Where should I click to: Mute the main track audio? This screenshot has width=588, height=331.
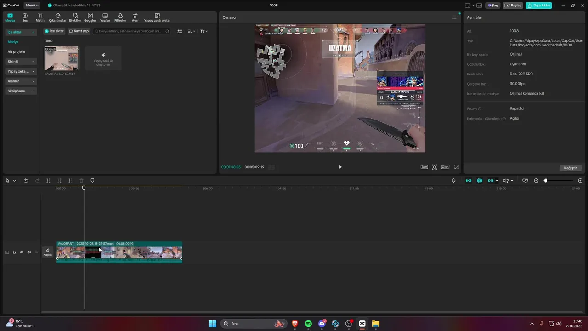[x=29, y=252]
